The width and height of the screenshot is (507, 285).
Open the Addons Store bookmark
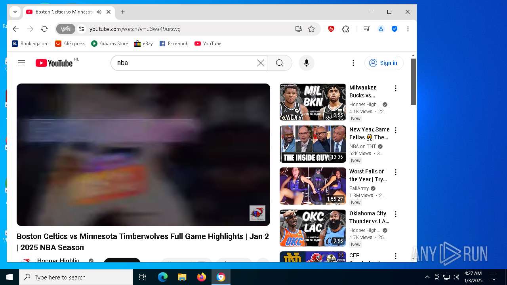pos(110,44)
